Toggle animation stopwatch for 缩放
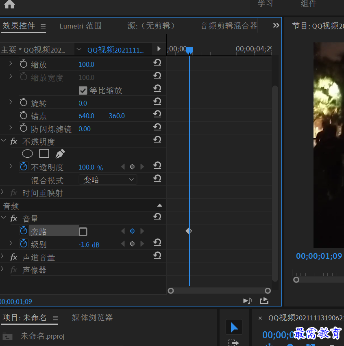This screenshot has height=346, width=344. coord(24,64)
